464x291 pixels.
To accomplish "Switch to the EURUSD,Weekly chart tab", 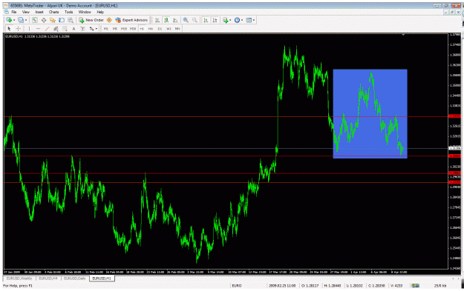I will click(19, 278).
